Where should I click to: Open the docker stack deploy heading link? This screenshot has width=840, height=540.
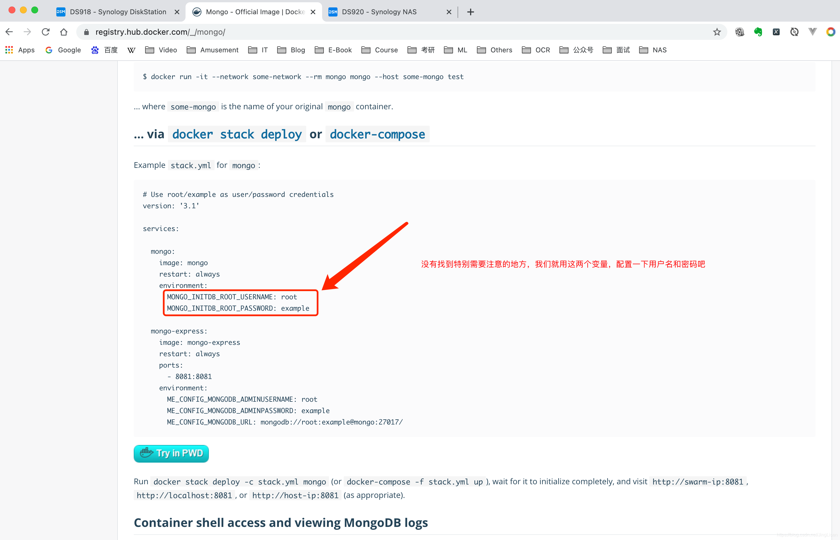237,134
